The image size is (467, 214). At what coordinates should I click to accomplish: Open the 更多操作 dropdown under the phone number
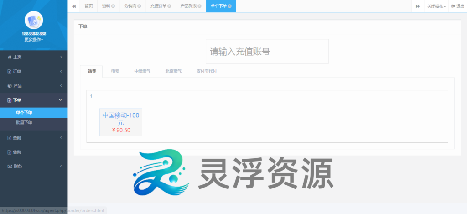tap(34, 40)
